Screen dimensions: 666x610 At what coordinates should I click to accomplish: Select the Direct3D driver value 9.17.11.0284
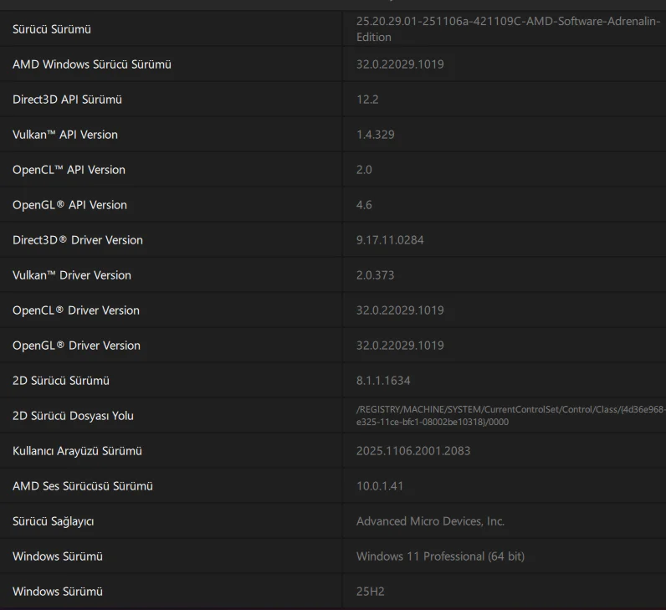click(x=390, y=240)
